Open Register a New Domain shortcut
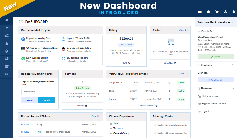Screen dimensions: 237x138 [212, 104]
